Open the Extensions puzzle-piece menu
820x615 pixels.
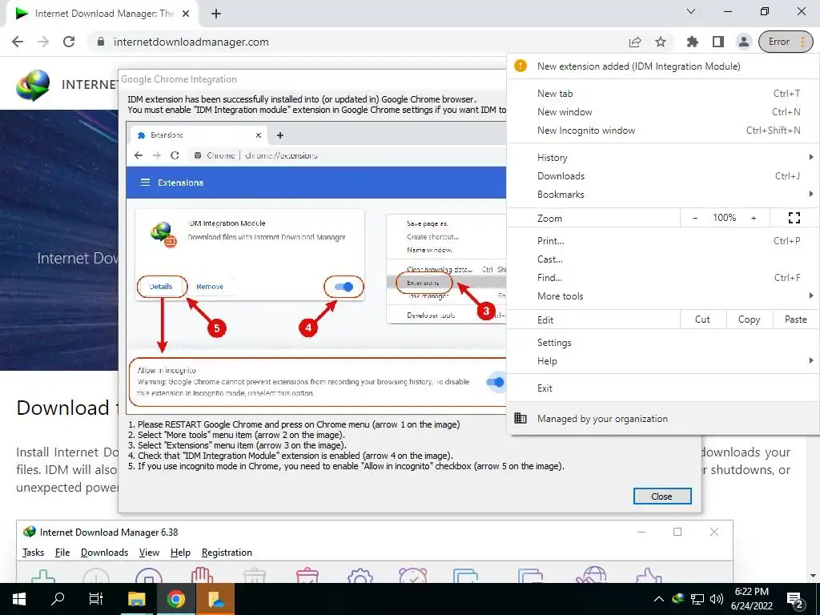click(x=693, y=42)
